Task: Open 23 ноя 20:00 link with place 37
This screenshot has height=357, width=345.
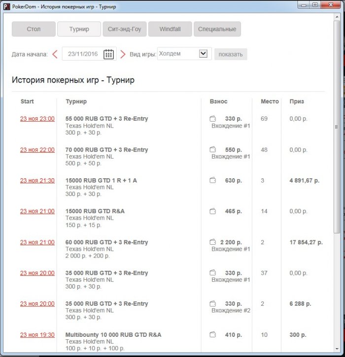Action: pos(37,273)
